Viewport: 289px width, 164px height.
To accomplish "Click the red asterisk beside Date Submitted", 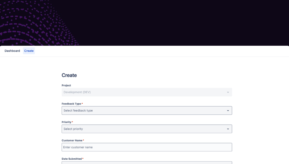I will (x=83, y=159).
